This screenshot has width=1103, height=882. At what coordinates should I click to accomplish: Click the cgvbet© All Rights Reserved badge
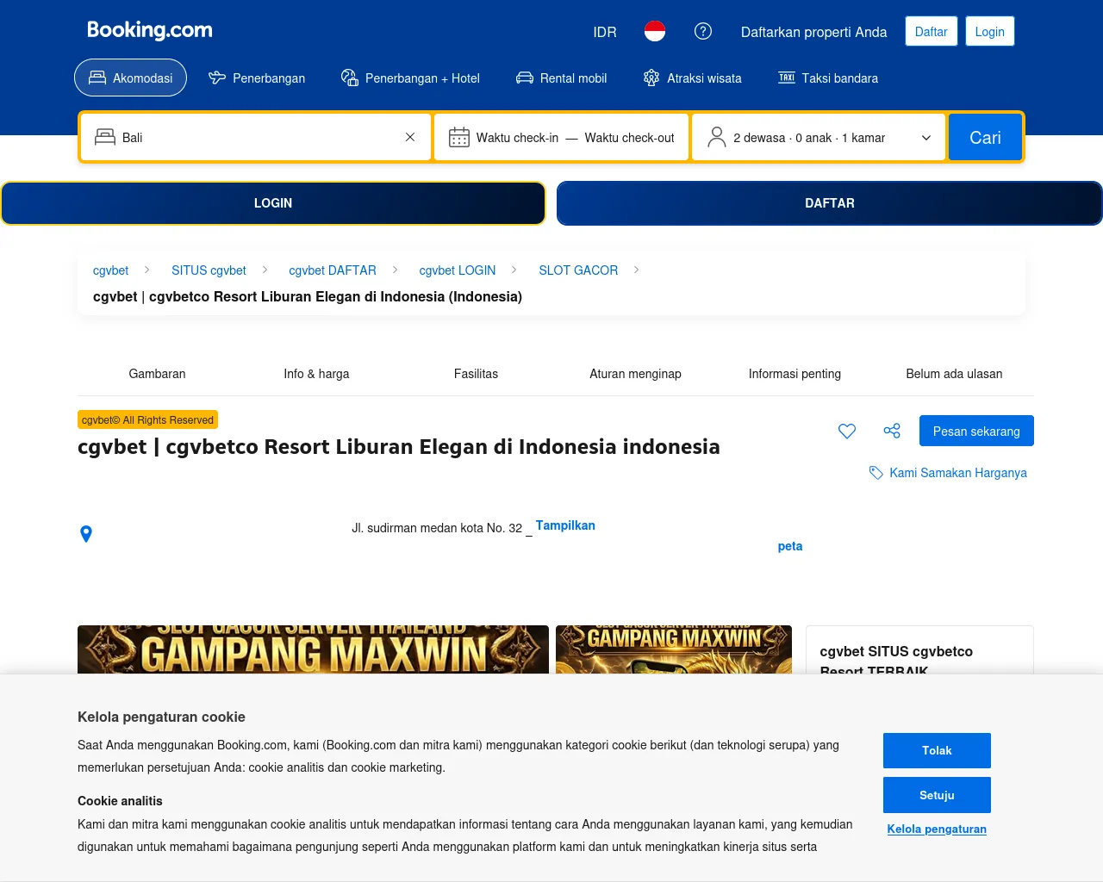pyautogui.click(x=147, y=419)
